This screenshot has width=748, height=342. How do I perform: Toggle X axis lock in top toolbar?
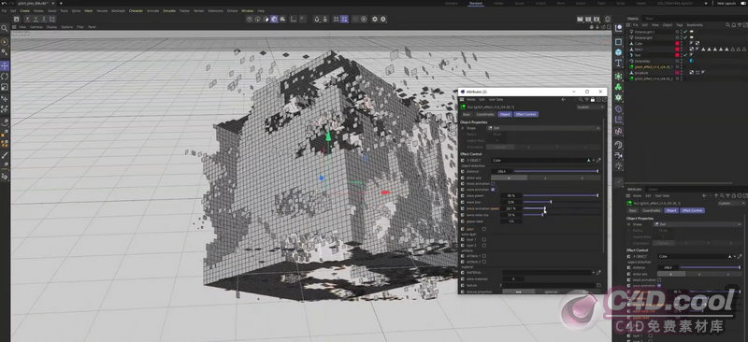pyautogui.click(x=28, y=19)
